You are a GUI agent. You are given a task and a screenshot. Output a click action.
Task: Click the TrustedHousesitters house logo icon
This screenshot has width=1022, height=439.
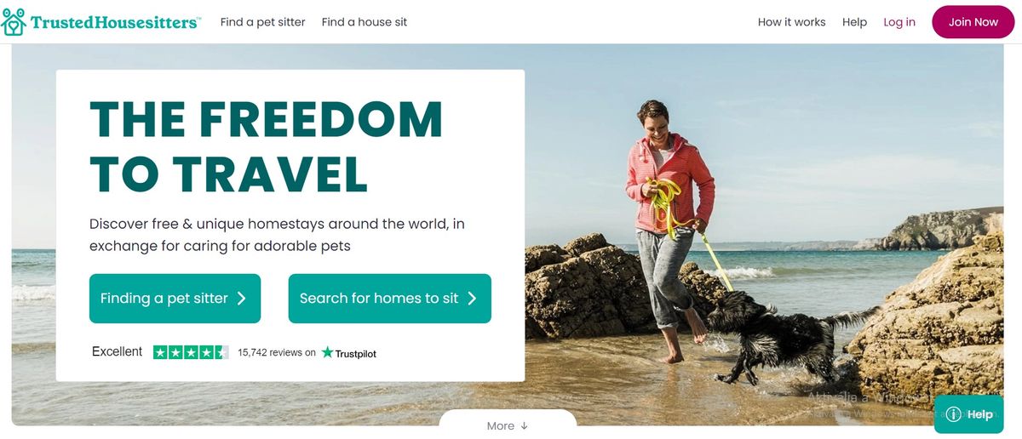pos(14,22)
